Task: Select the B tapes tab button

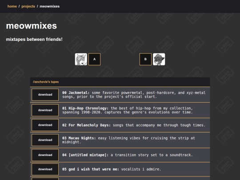Action: click(145, 59)
